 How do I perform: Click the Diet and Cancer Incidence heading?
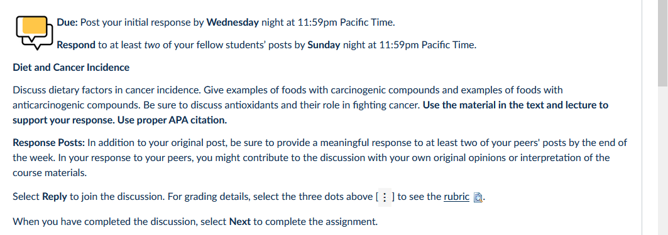point(71,68)
